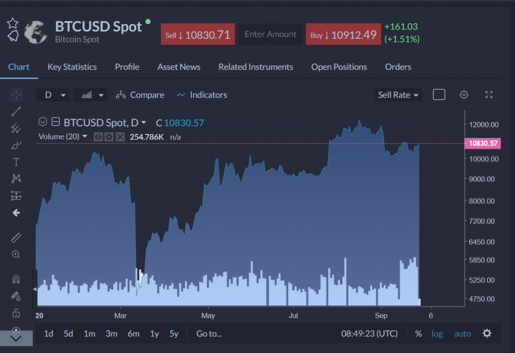Click the small left arrow at chart edge
515x353 pixels.
coord(35,289)
